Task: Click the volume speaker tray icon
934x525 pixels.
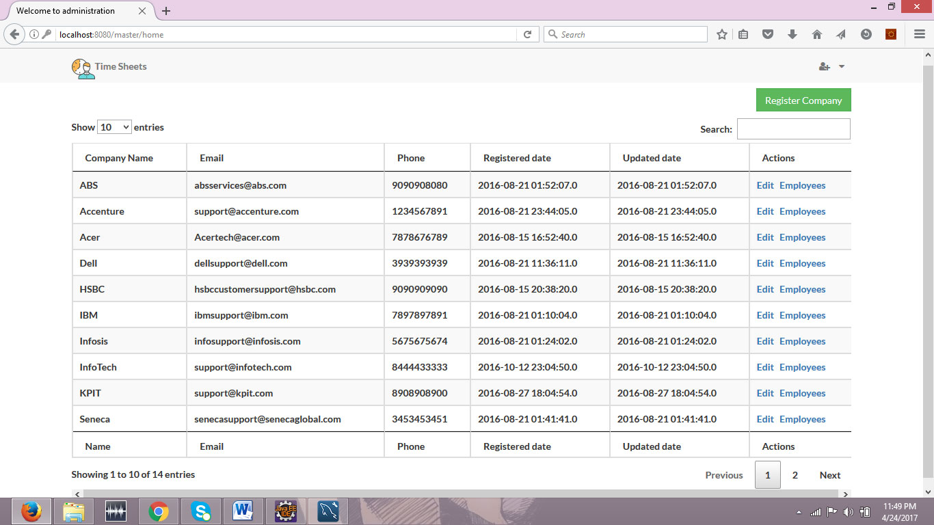Action: 849,512
